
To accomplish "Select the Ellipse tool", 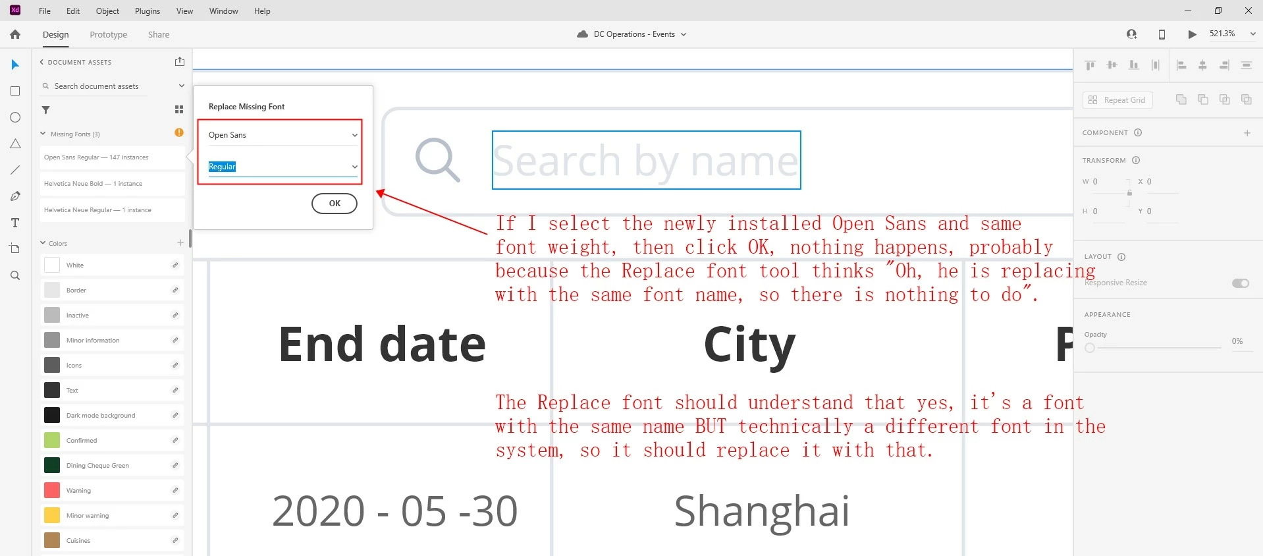I will click(15, 117).
